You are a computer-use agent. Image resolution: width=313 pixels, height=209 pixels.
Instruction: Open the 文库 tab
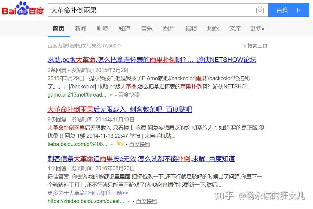click(x=235, y=29)
